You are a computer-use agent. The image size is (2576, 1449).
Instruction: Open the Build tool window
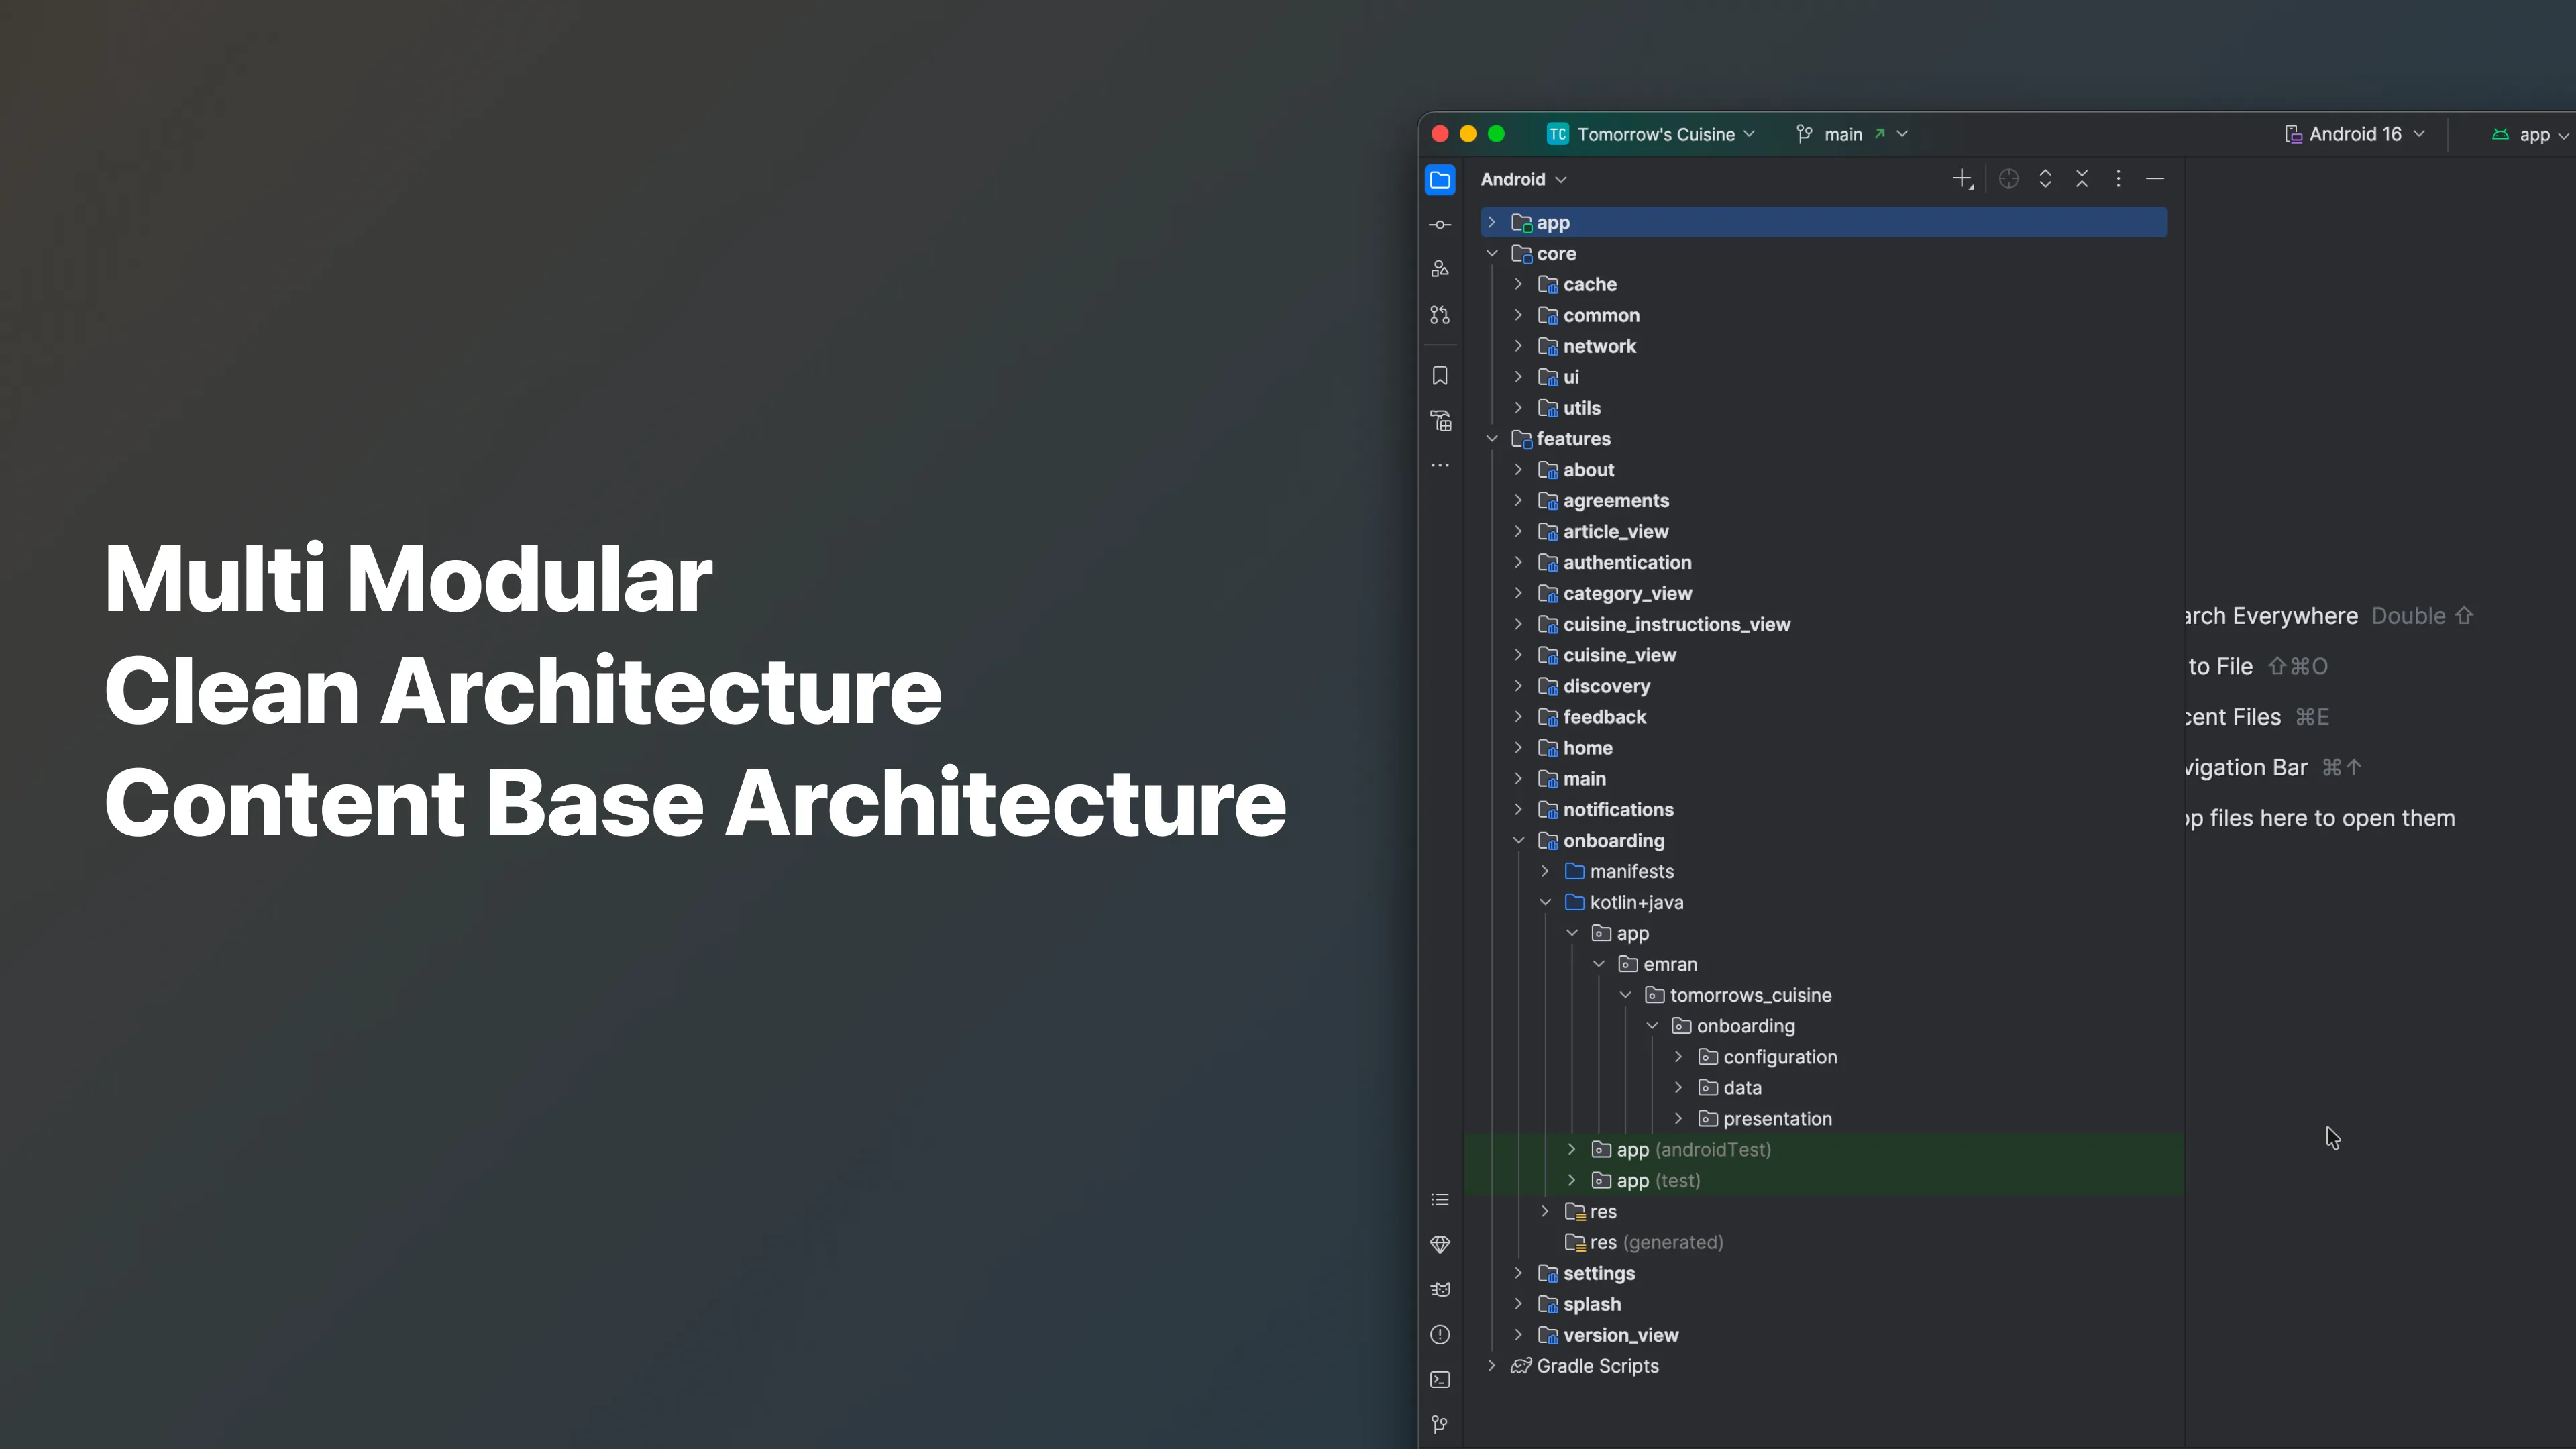click(x=1440, y=420)
